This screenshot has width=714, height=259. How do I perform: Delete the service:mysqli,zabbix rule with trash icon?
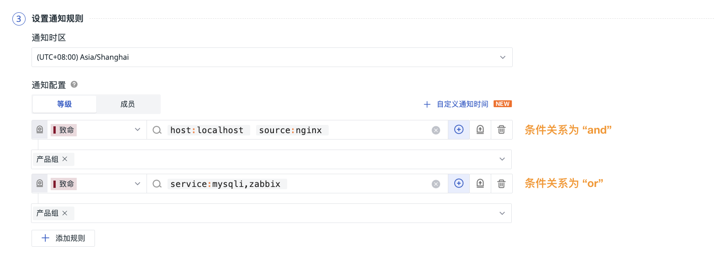point(501,183)
